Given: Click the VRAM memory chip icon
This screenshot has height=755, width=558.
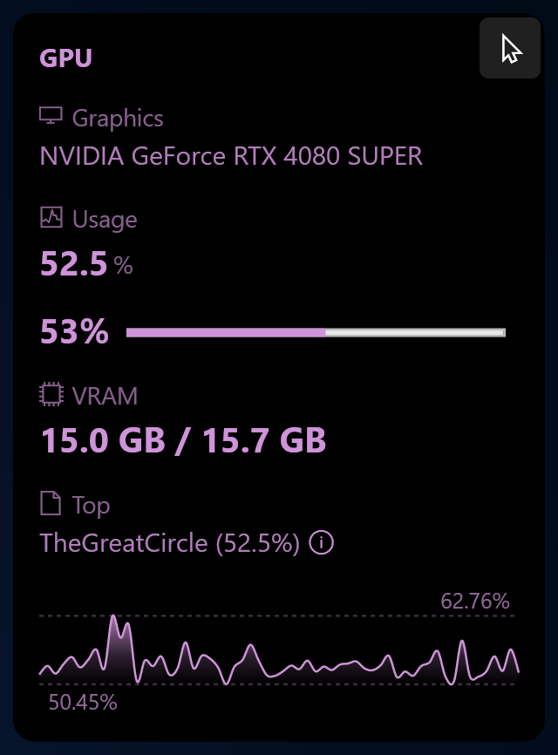Looking at the screenshot, I should [51, 395].
